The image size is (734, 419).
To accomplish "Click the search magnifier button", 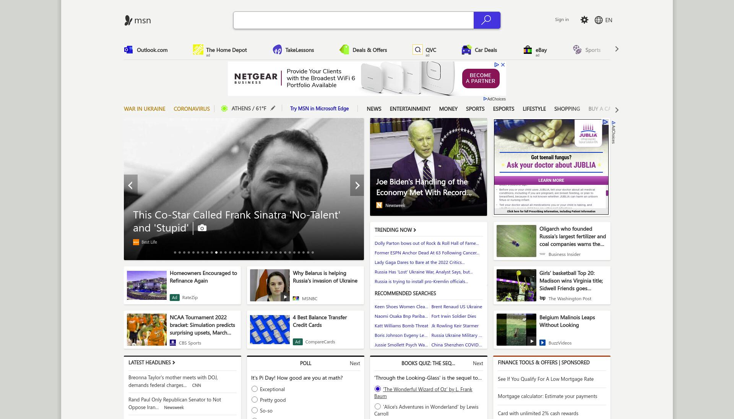I will click(x=487, y=20).
